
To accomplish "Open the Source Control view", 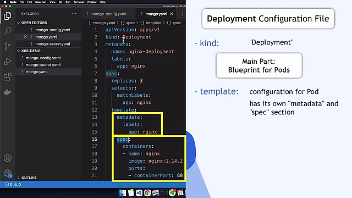I will click(x=7, y=46).
